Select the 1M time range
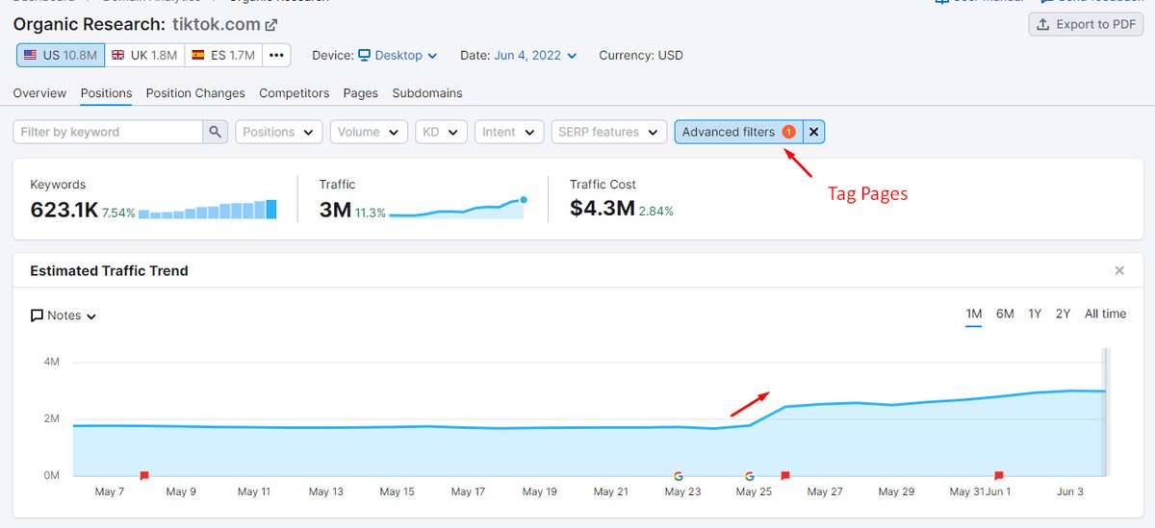 [x=974, y=314]
